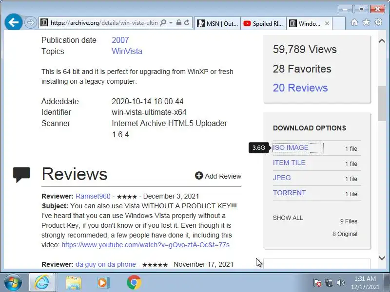Open the JPEG download link

tap(282, 178)
